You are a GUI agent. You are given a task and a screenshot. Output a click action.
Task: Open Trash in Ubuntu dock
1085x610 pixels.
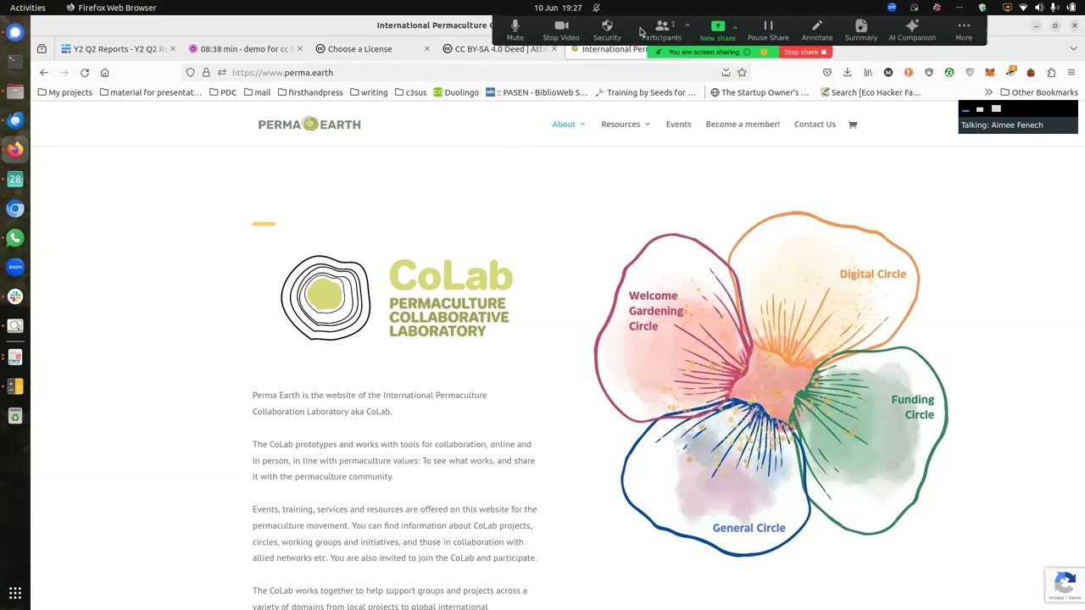pyautogui.click(x=15, y=416)
